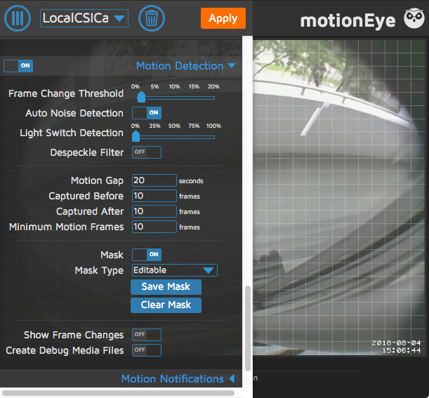Screen dimensions: 429x398
Task: Edit the Captured Before frames field
Action: pyautogui.click(x=154, y=196)
